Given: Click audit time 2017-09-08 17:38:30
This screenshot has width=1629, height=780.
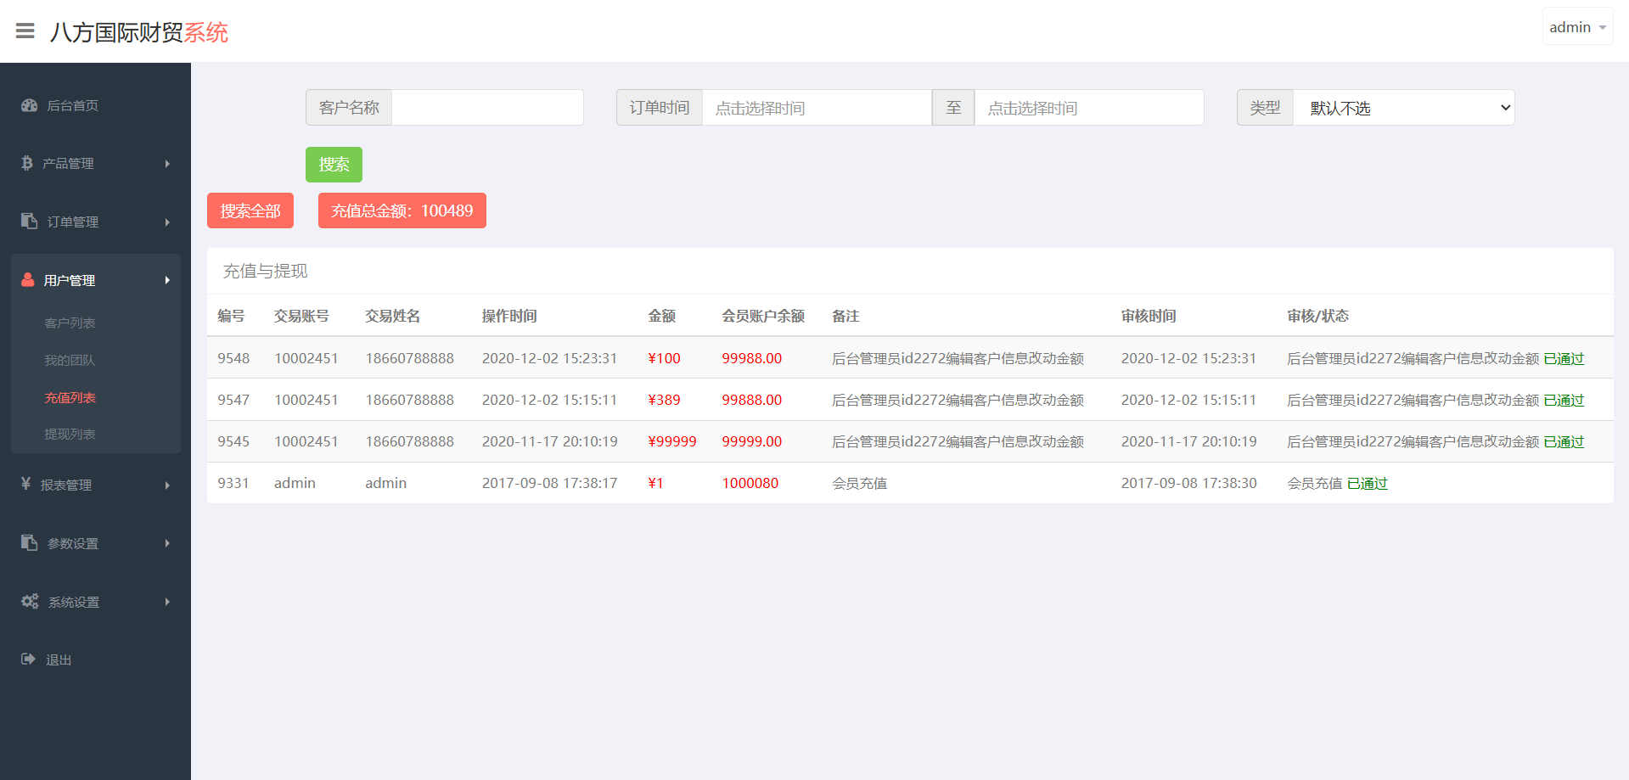Looking at the screenshot, I should (x=1188, y=483).
